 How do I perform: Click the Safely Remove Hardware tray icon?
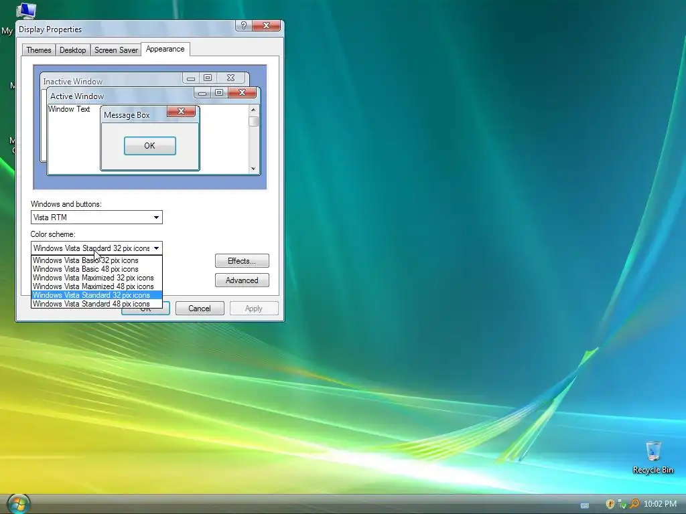[x=622, y=504]
